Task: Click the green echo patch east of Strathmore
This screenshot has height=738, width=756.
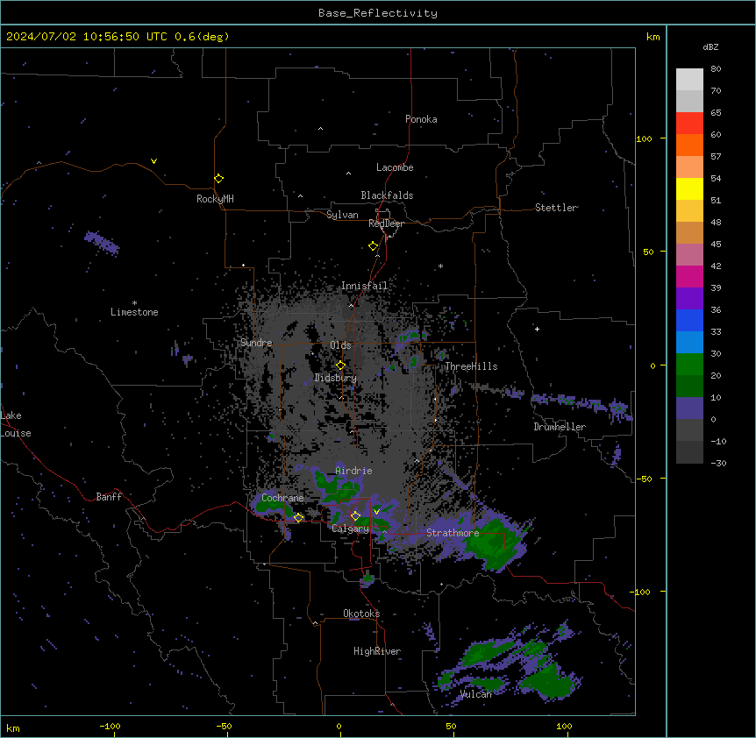Action: pos(493,546)
